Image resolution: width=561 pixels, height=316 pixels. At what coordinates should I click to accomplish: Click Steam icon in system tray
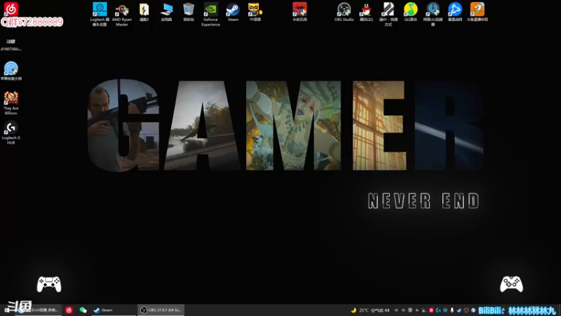(x=459, y=310)
